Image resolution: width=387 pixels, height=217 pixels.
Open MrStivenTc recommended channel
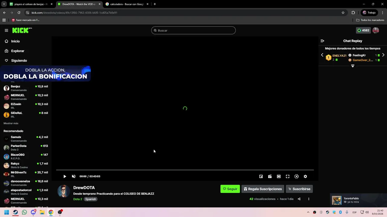(x=26, y=174)
